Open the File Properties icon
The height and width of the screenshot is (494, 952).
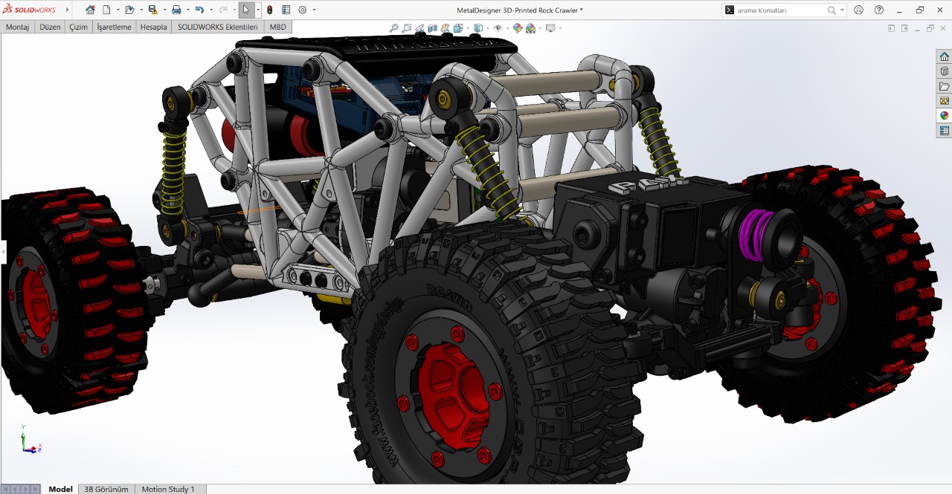(x=286, y=10)
